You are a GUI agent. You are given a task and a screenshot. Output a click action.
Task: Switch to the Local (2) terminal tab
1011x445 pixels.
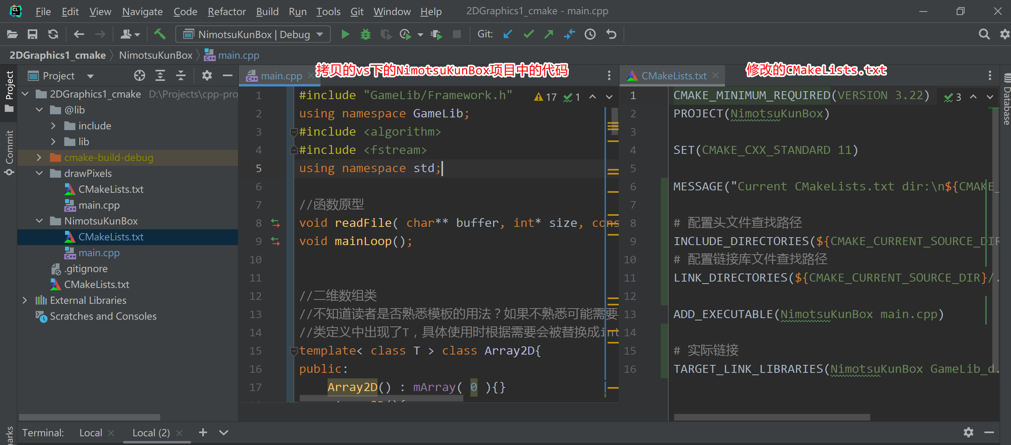pyautogui.click(x=151, y=433)
